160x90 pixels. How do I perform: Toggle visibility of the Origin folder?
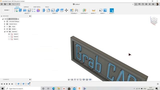coord(7,26)
